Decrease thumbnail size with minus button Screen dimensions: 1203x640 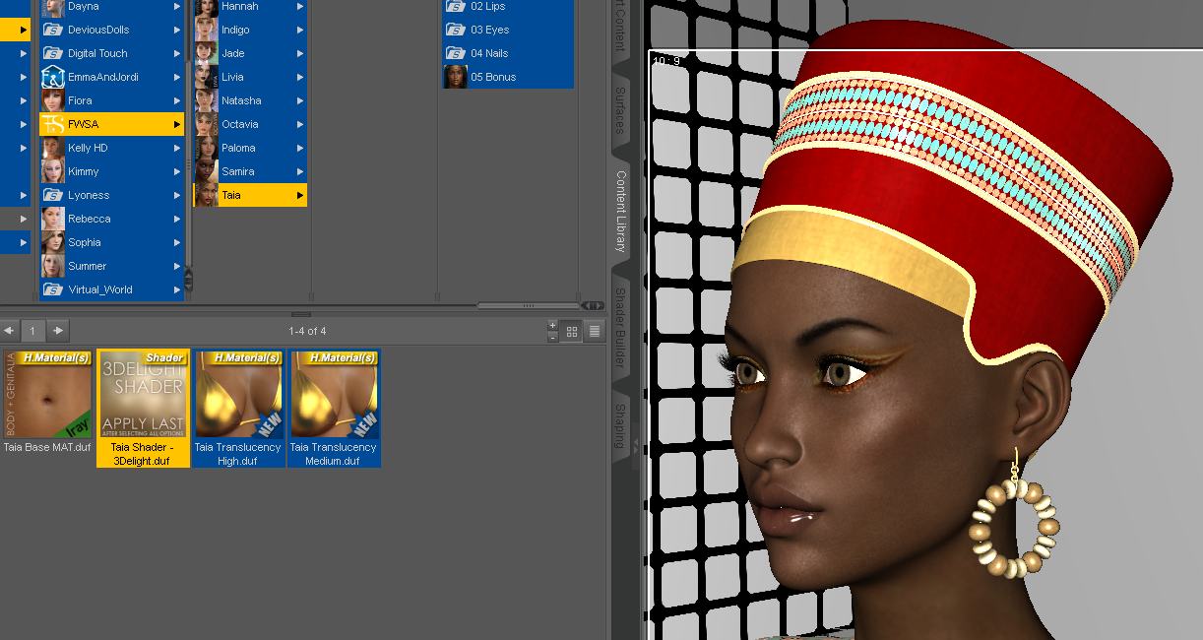click(x=552, y=337)
